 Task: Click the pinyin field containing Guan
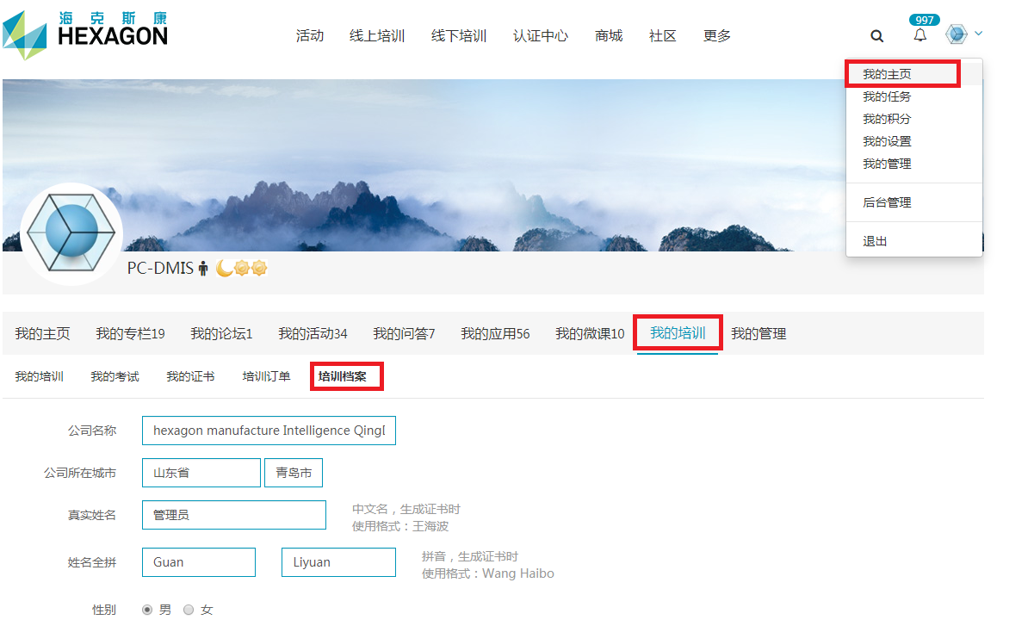199,562
